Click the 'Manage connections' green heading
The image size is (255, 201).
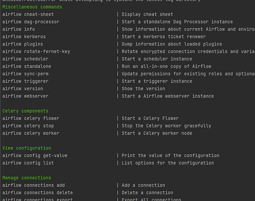pyautogui.click(x=27, y=178)
